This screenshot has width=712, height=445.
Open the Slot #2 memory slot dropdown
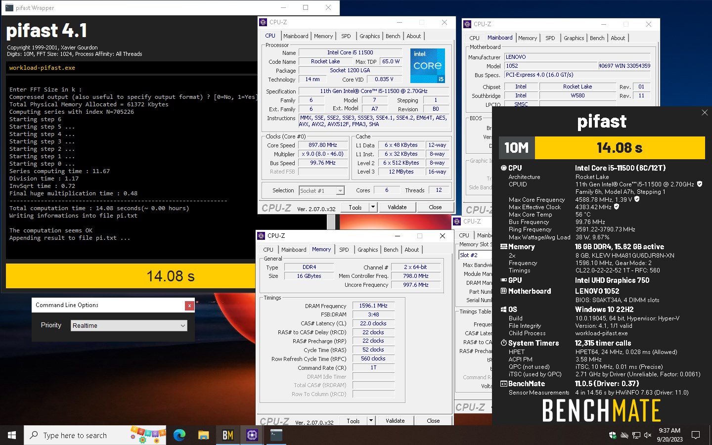(475, 255)
